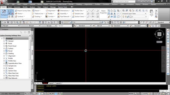Collapse the Drawing2 tree node
This screenshot has height=95, width=170.
coord(2,39)
